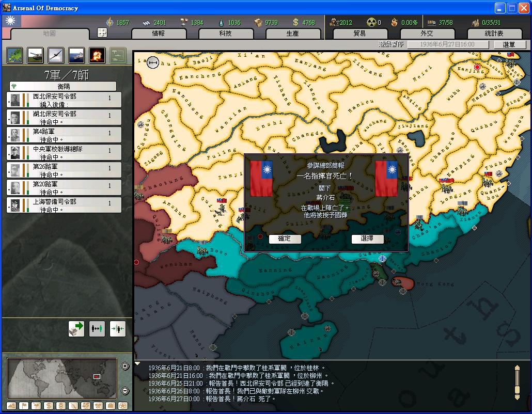This screenshot has width=532, height=414.
Task: Select unit 第4路軍
Action: [64, 135]
